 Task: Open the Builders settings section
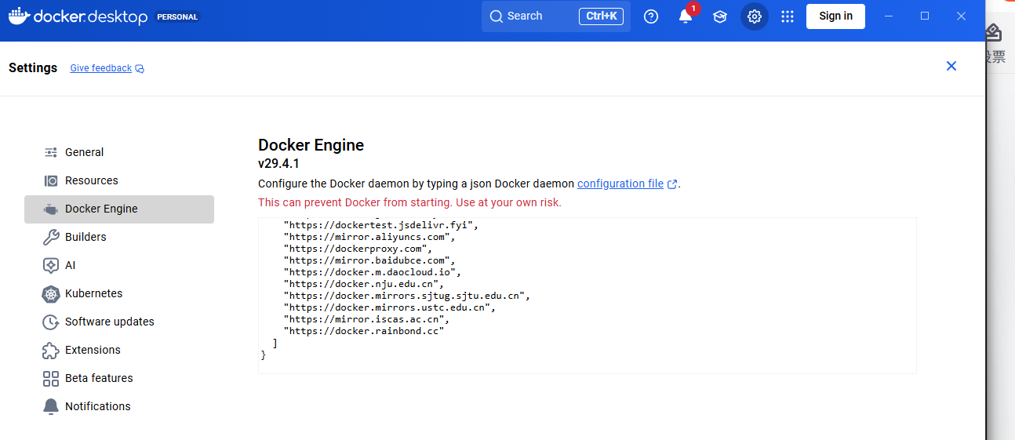119,237
